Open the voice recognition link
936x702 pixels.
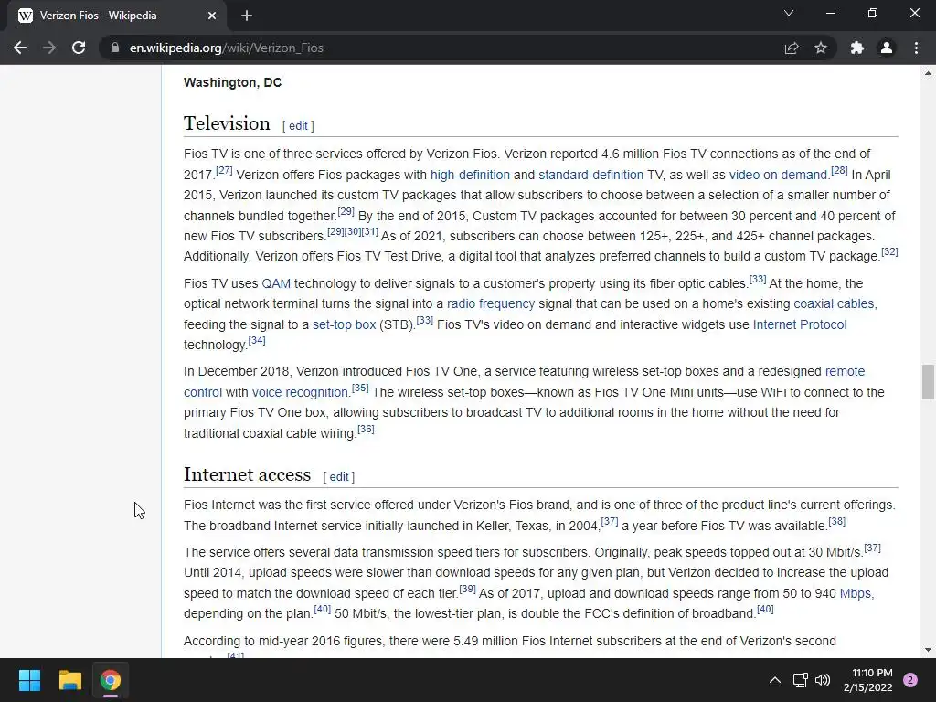pos(300,392)
